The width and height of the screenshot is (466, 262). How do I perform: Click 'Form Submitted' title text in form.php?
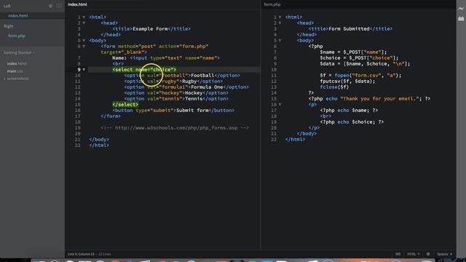tap(349, 29)
